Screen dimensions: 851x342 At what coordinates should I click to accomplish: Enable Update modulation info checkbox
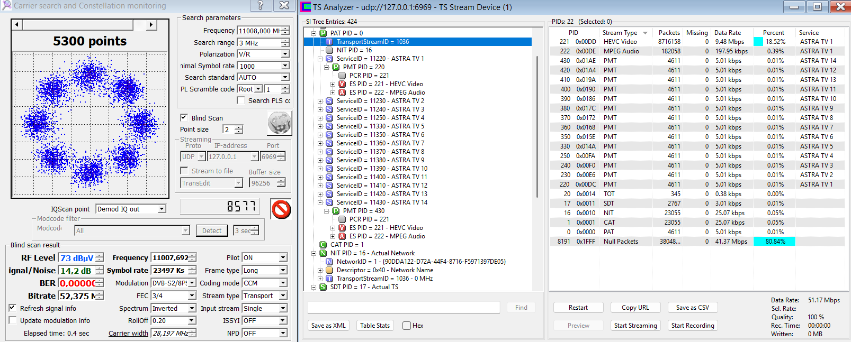pyautogui.click(x=12, y=320)
